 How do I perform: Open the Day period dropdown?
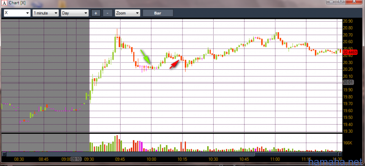point(75,13)
